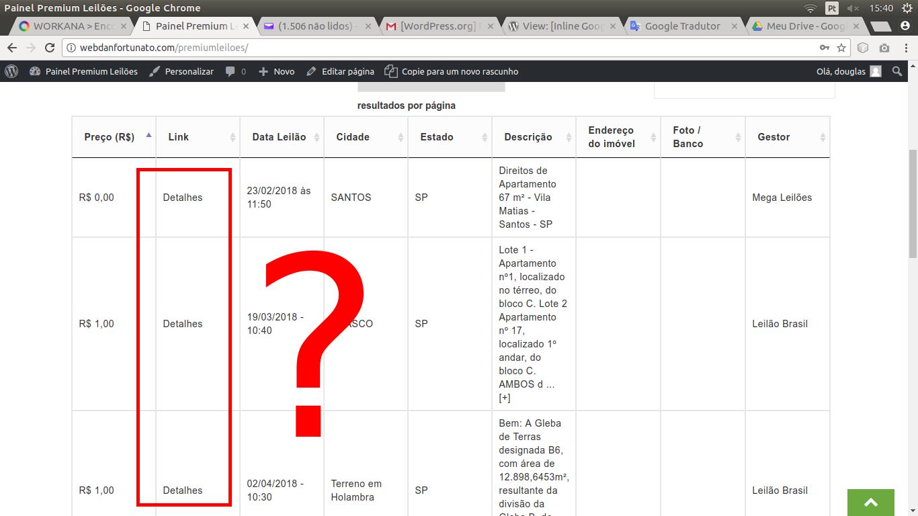918x516 pixels.
Task: Switch to the View: Inline Google tab
Action: [561, 26]
